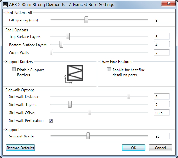Uncheck Sidewalk Perforation checkbox
Image resolution: width=178 pixels, height=158 pixels.
(51, 120)
